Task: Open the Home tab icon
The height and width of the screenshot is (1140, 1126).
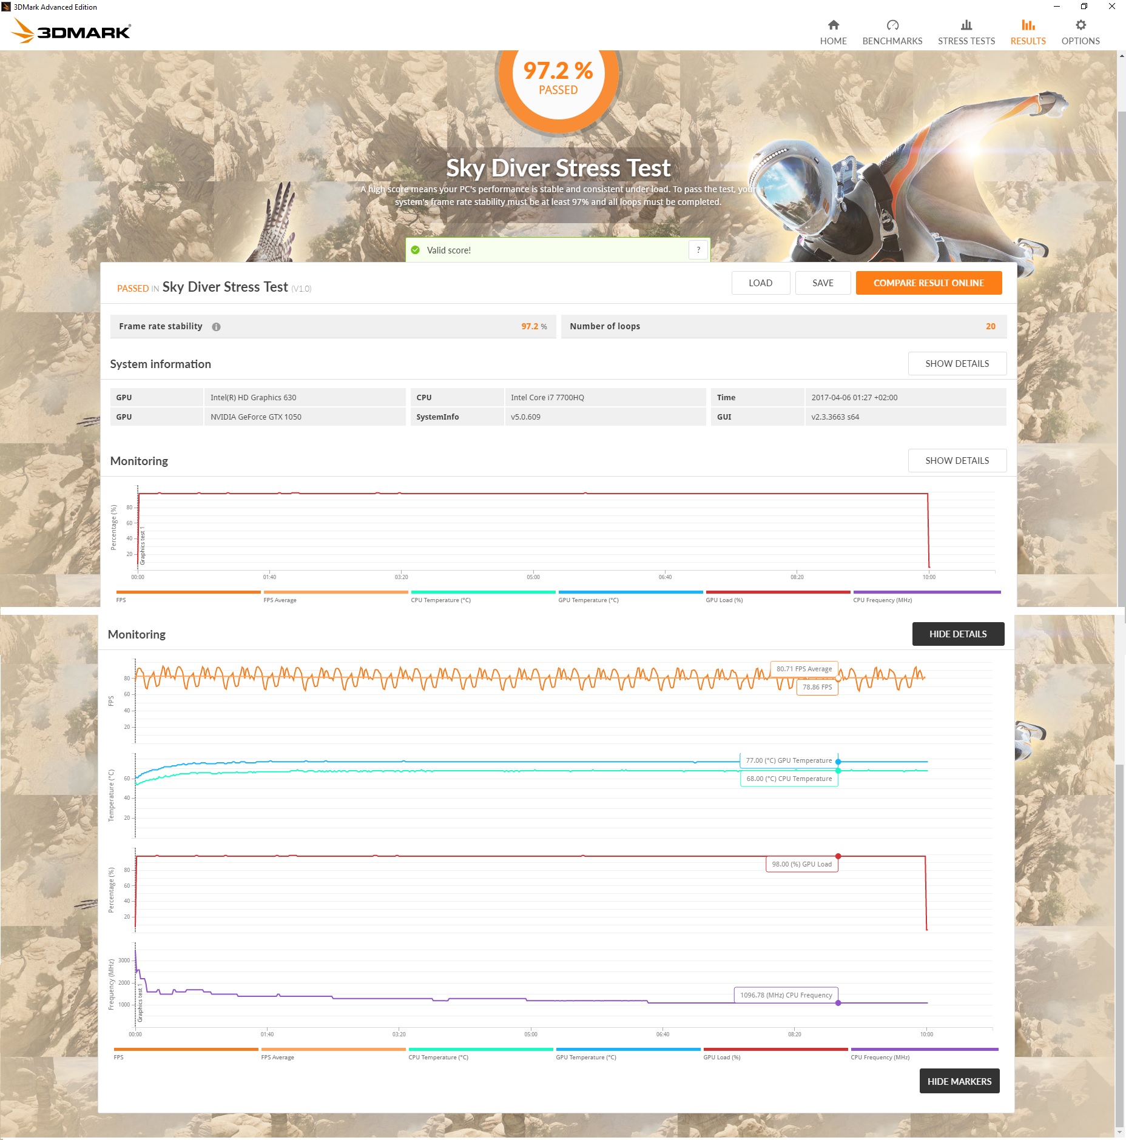Action: [833, 25]
